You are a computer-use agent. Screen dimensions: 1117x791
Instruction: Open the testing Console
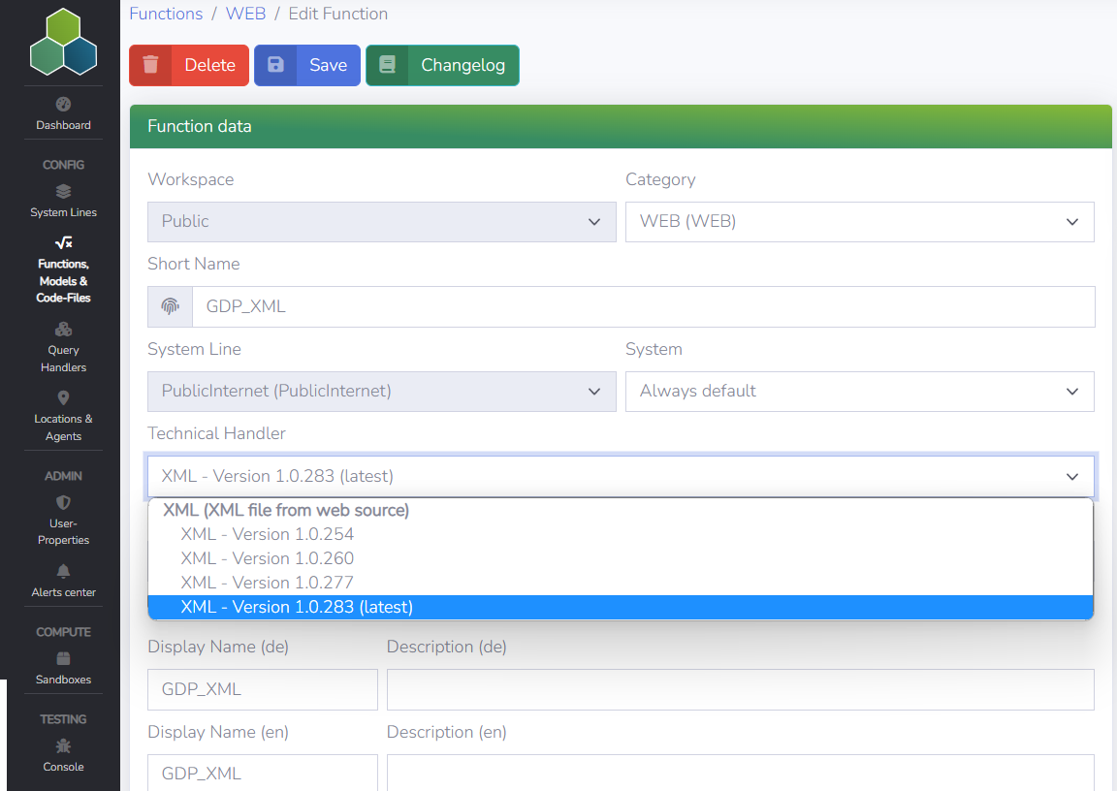point(63,756)
